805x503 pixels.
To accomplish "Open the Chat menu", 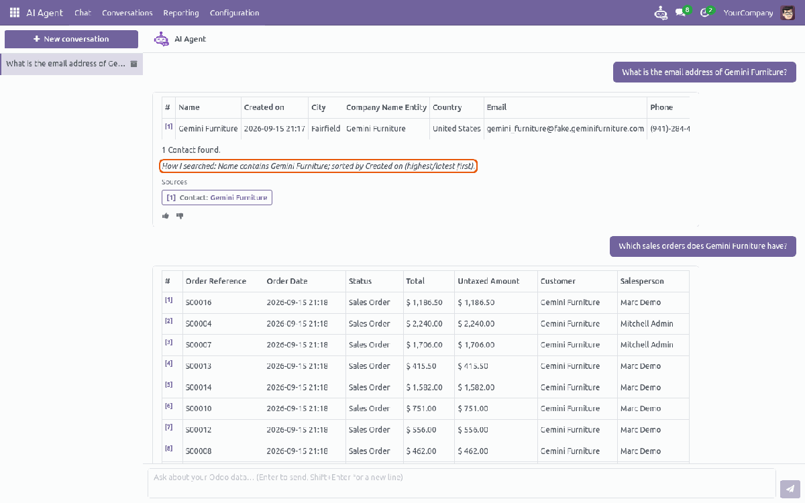I will click(x=83, y=13).
